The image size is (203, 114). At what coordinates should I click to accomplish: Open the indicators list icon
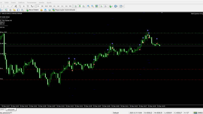(x=110, y=6)
